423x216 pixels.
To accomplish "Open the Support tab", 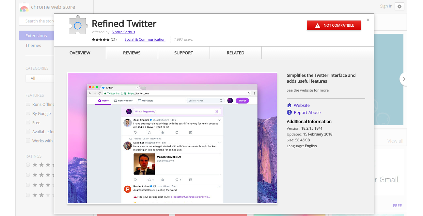I will coord(183,53).
